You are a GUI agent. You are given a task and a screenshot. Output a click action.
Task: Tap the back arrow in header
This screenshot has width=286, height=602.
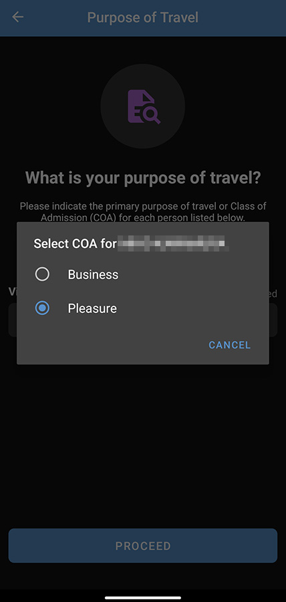(17, 17)
